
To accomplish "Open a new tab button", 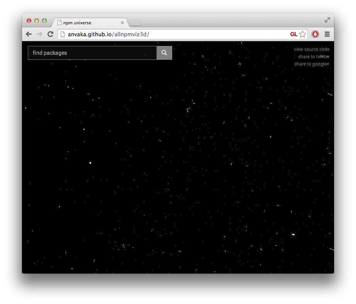I will 135,23.
